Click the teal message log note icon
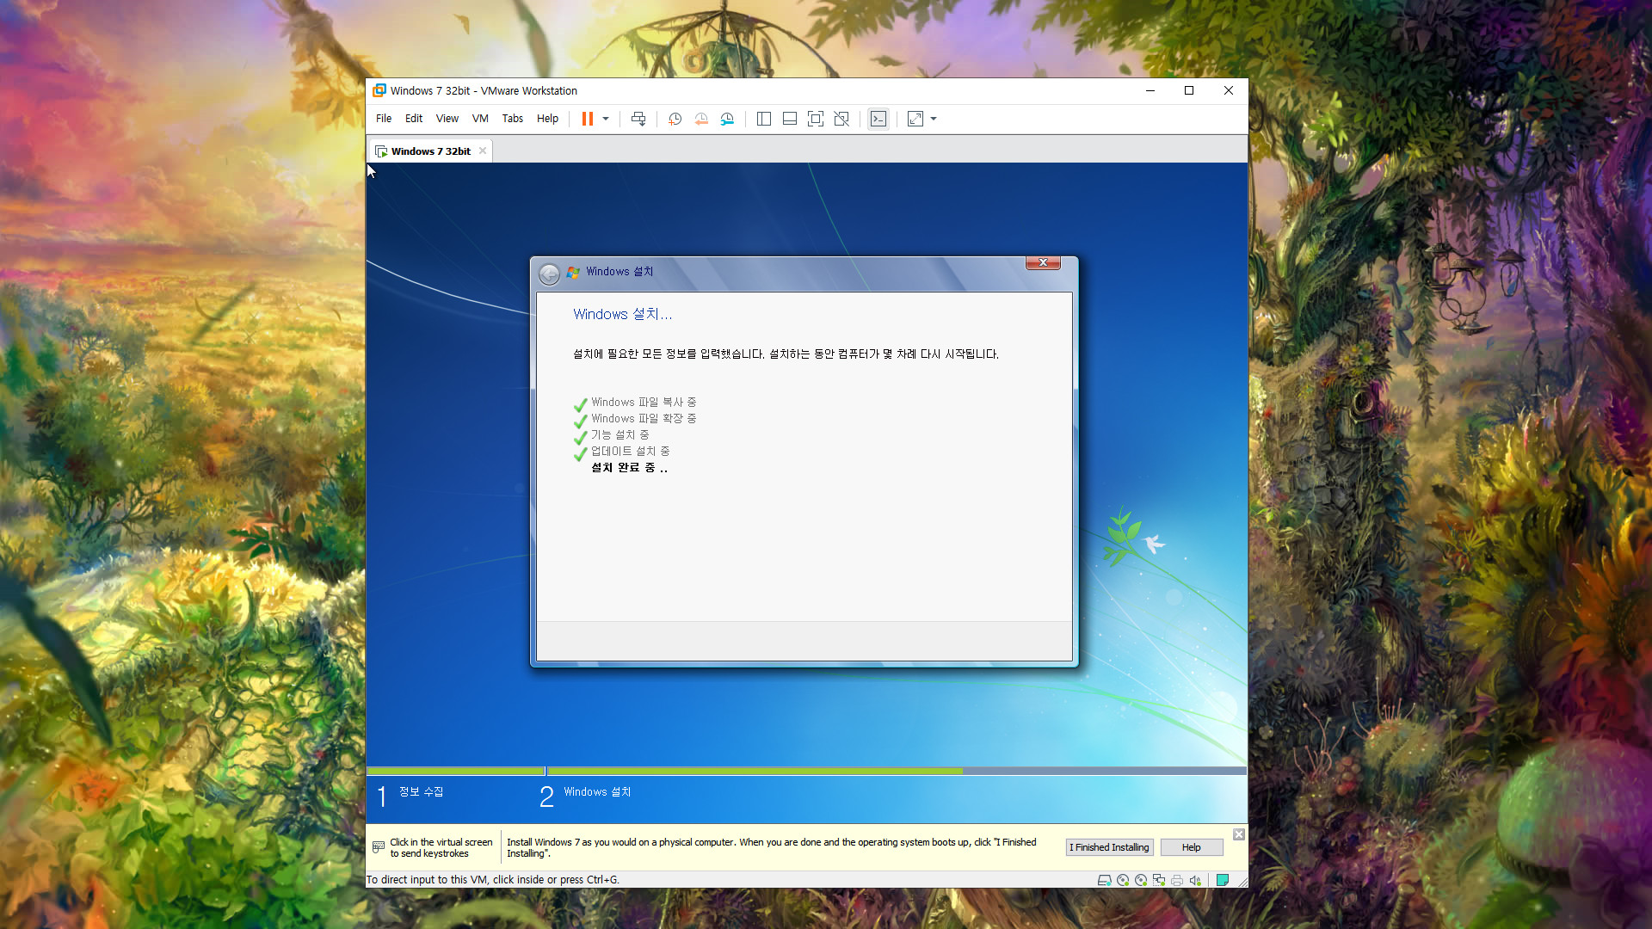Image resolution: width=1652 pixels, height=929 pixels. tap(1223, 880)
